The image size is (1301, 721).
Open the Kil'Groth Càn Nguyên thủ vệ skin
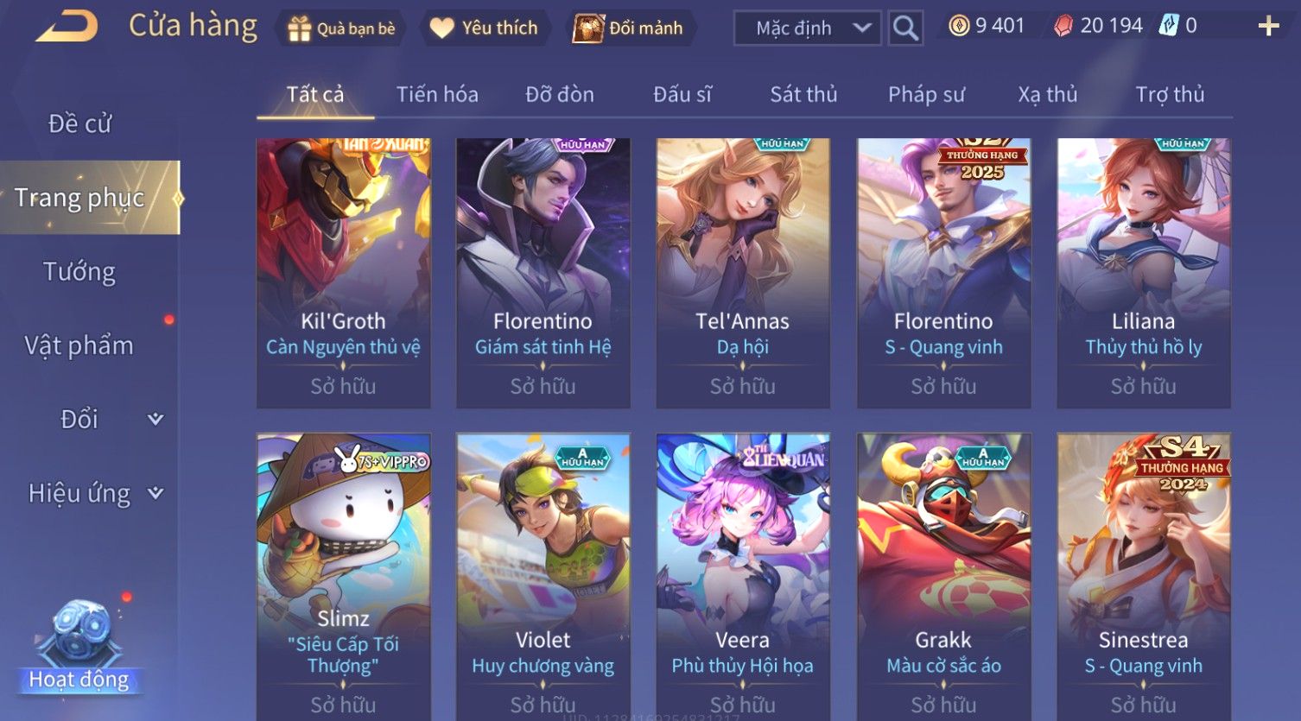pos(344,273)
